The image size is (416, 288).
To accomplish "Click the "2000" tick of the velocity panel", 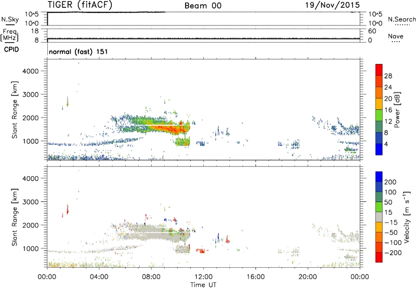I will click(30, 225).
